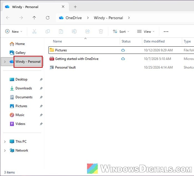The width and height of the screenshot is (194, 176).
Task: Click the yellow Pictures folder icon
Action: (x=52, y=50)
